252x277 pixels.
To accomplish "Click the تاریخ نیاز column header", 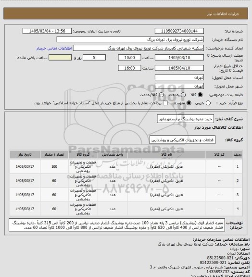I will [25, 154].
